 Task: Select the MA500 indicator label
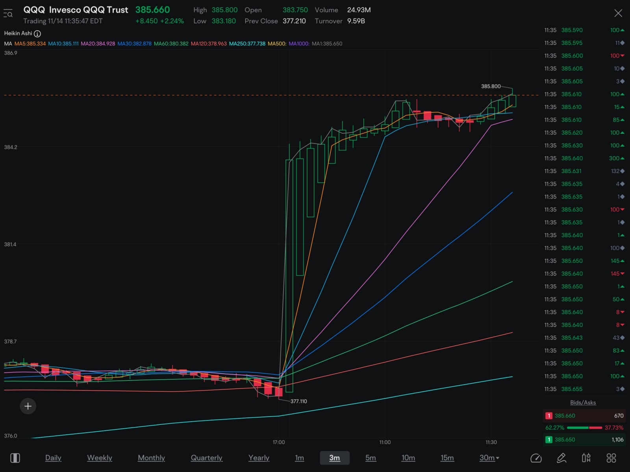277,44
